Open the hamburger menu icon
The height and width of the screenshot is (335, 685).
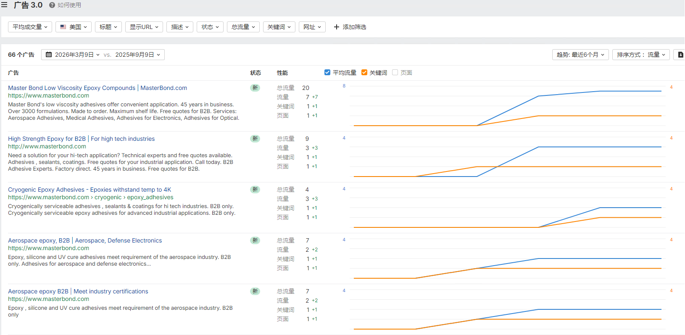(4, 5)
